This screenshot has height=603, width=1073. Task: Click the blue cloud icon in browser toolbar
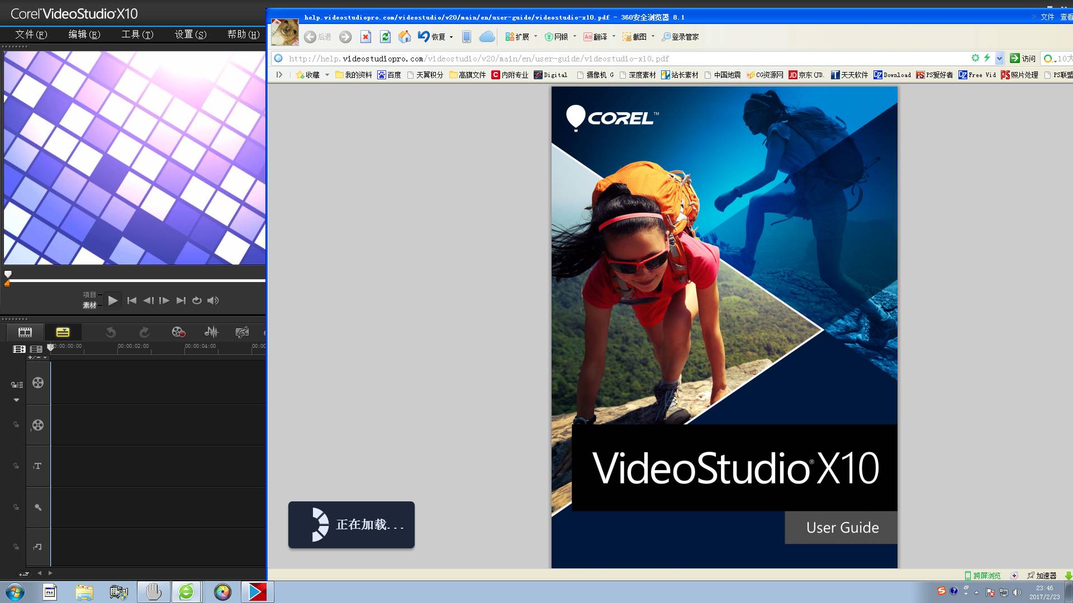point(487,37)
